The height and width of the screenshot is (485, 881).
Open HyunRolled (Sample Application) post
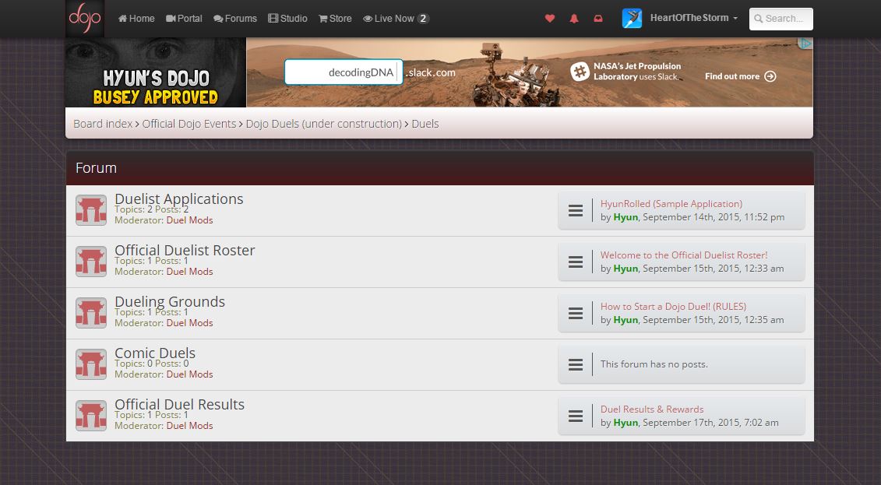coord(671,204)
